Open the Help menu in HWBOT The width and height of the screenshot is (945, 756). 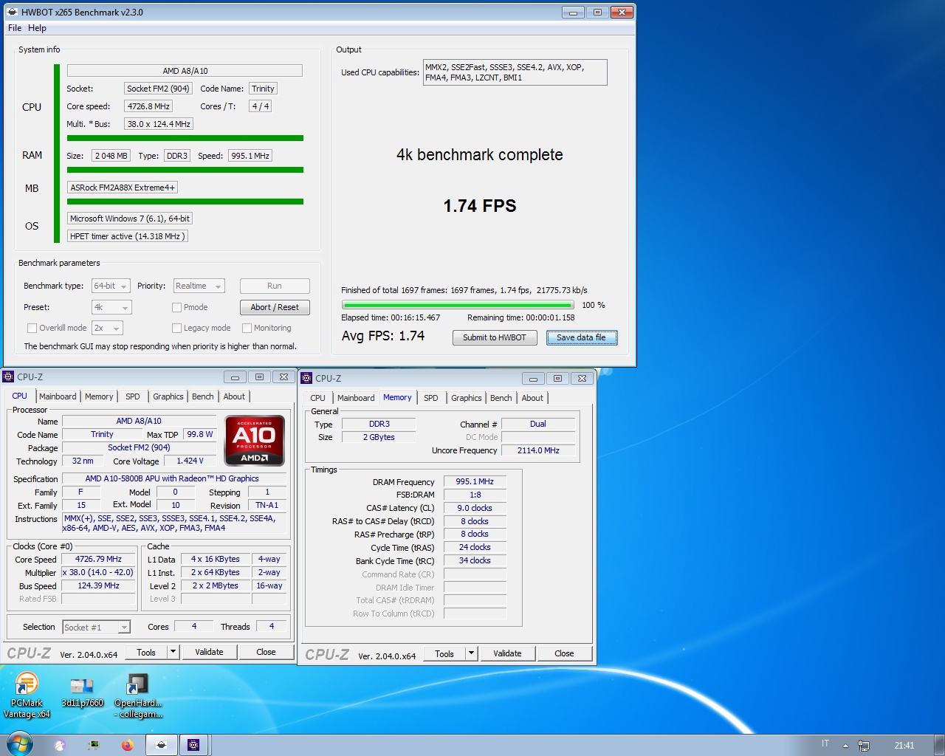click(x=37, y=28)
